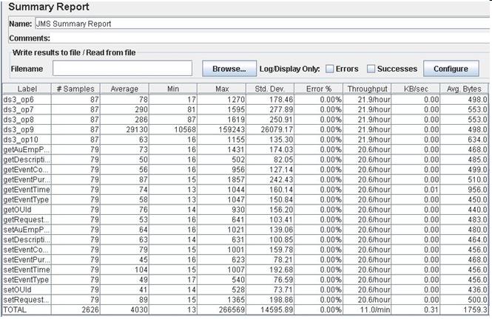Sort by KB/sec column header
The height and width of the screenshot is (319, 492).
pos(416,89)
